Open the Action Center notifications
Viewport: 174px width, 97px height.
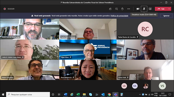click(170, 94)
